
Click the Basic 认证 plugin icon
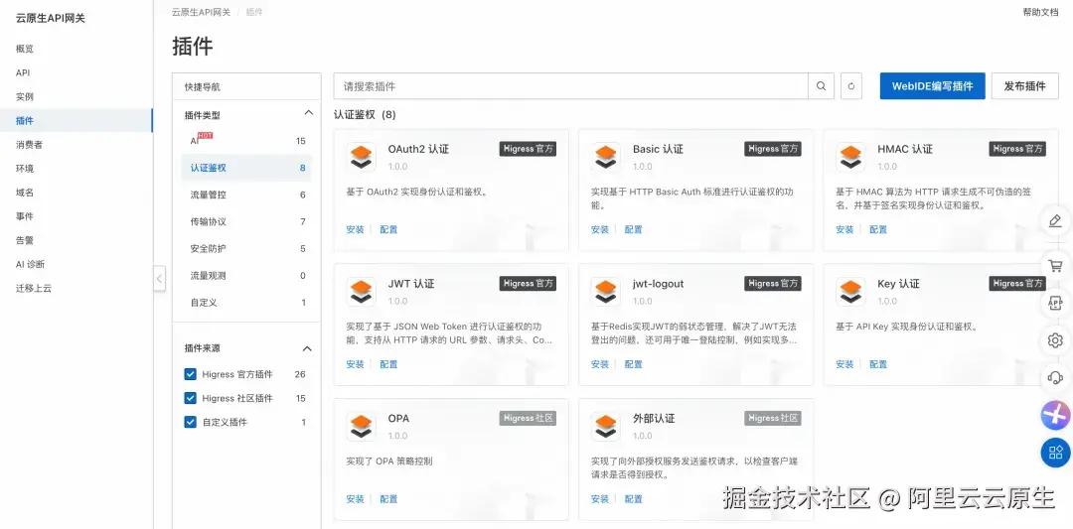[x=606, y=157]
